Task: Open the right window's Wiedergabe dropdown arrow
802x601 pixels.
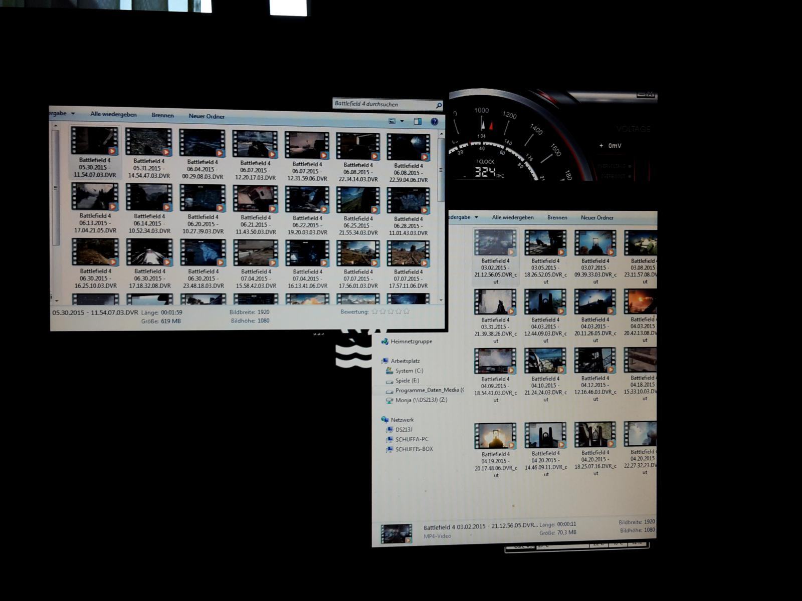Action: click(476, 217)
